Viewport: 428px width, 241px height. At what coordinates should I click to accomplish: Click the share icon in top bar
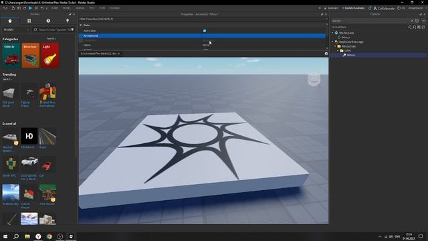(x=403, y=8)
